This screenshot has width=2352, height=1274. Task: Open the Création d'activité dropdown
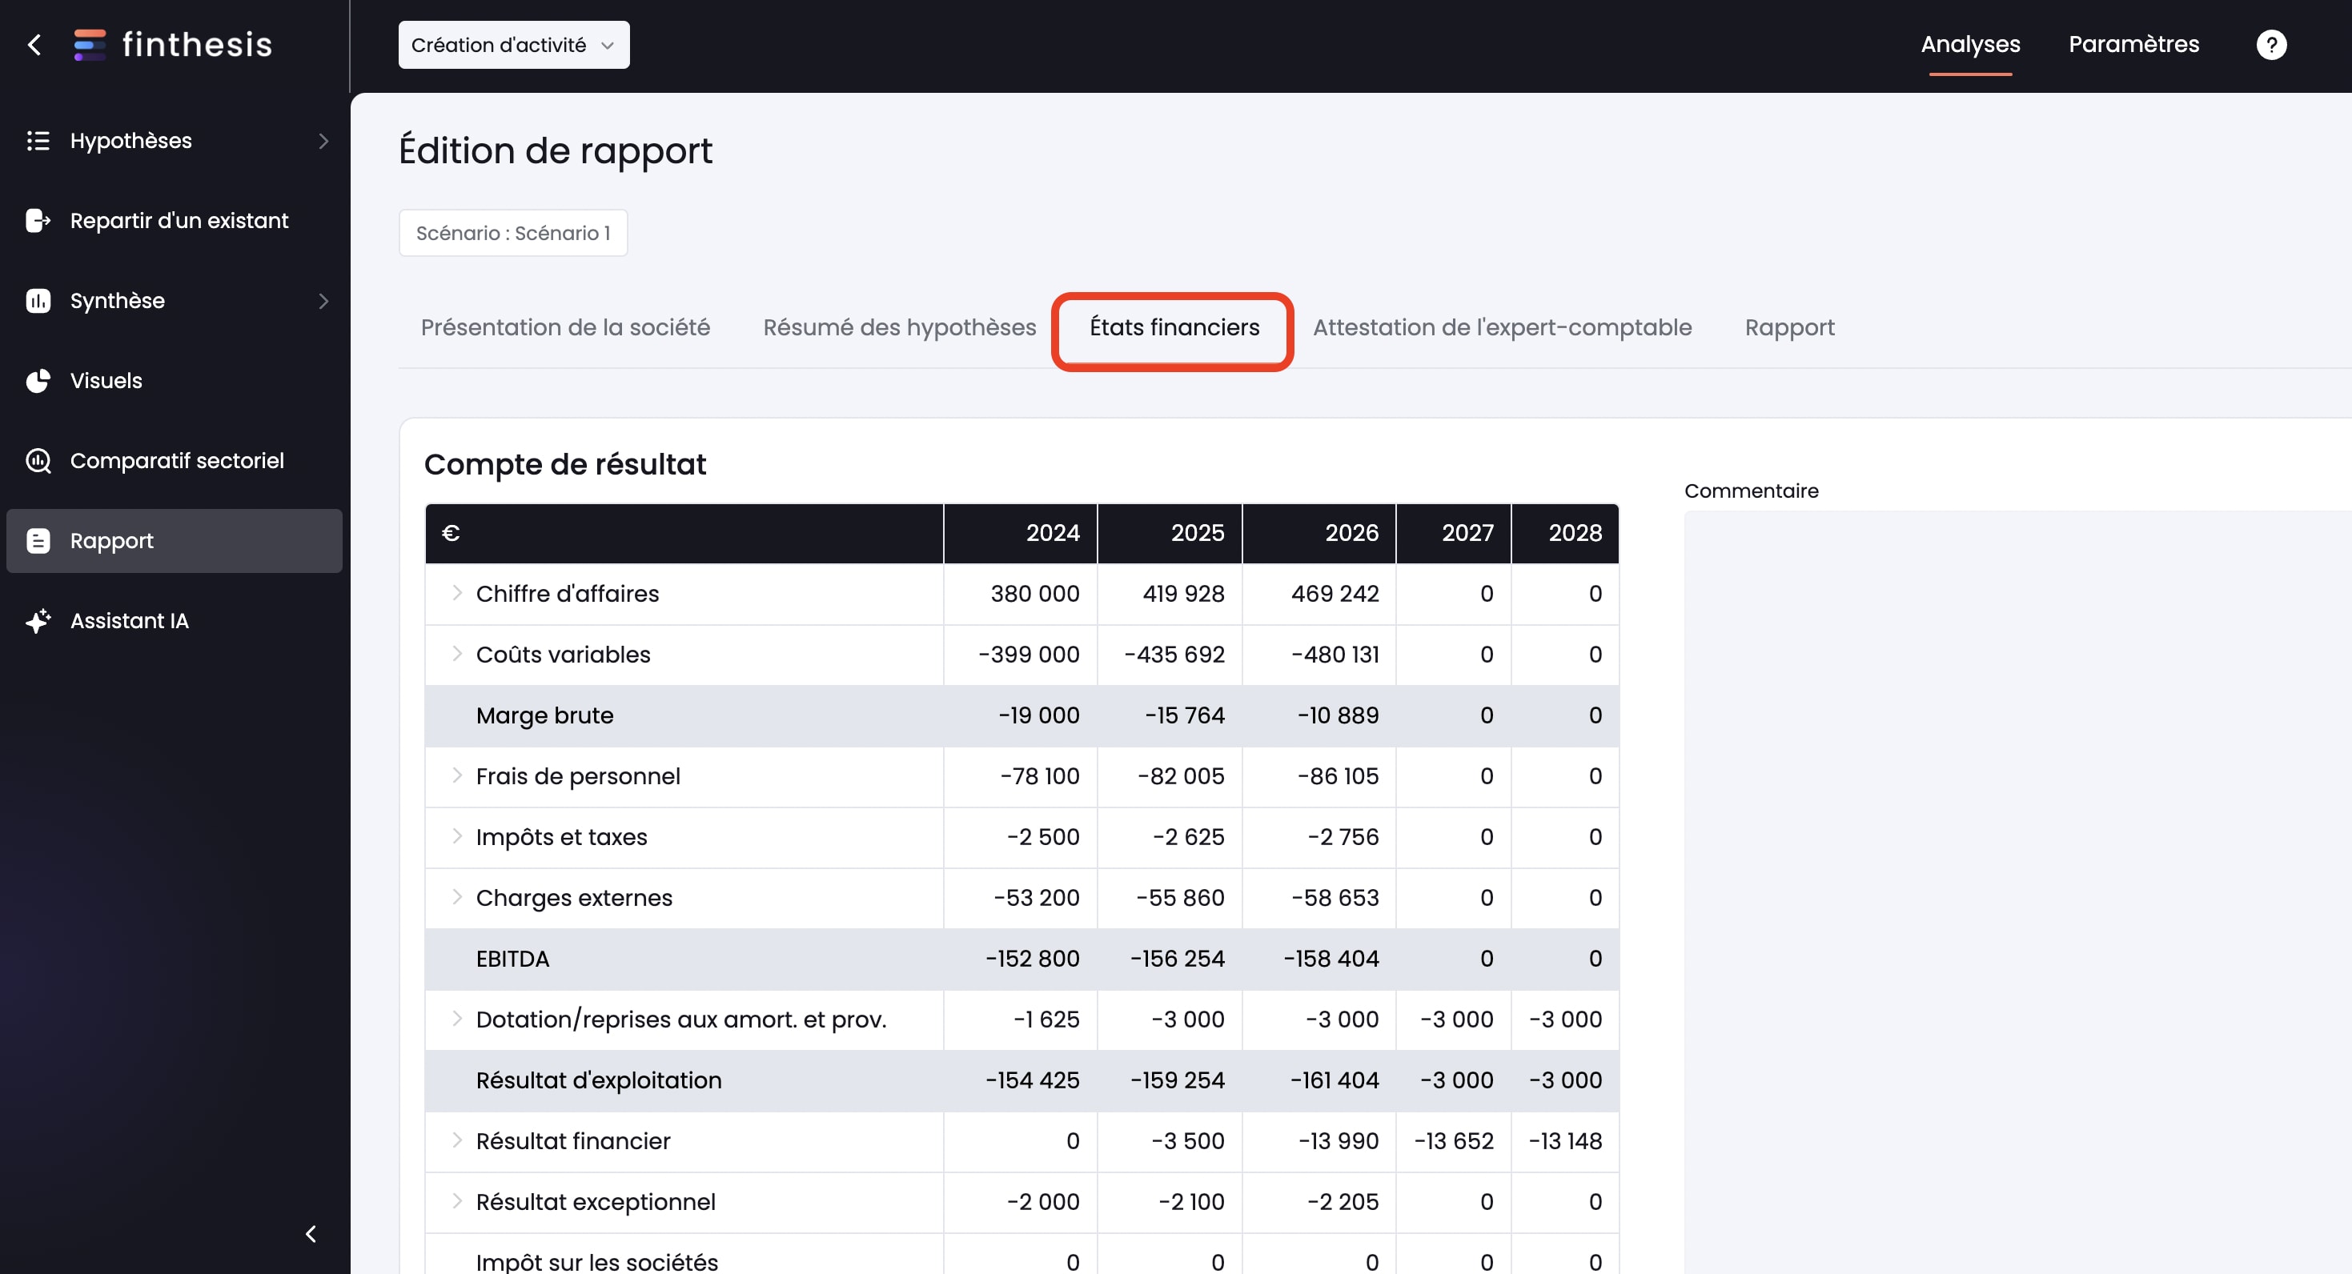(513, 45)
